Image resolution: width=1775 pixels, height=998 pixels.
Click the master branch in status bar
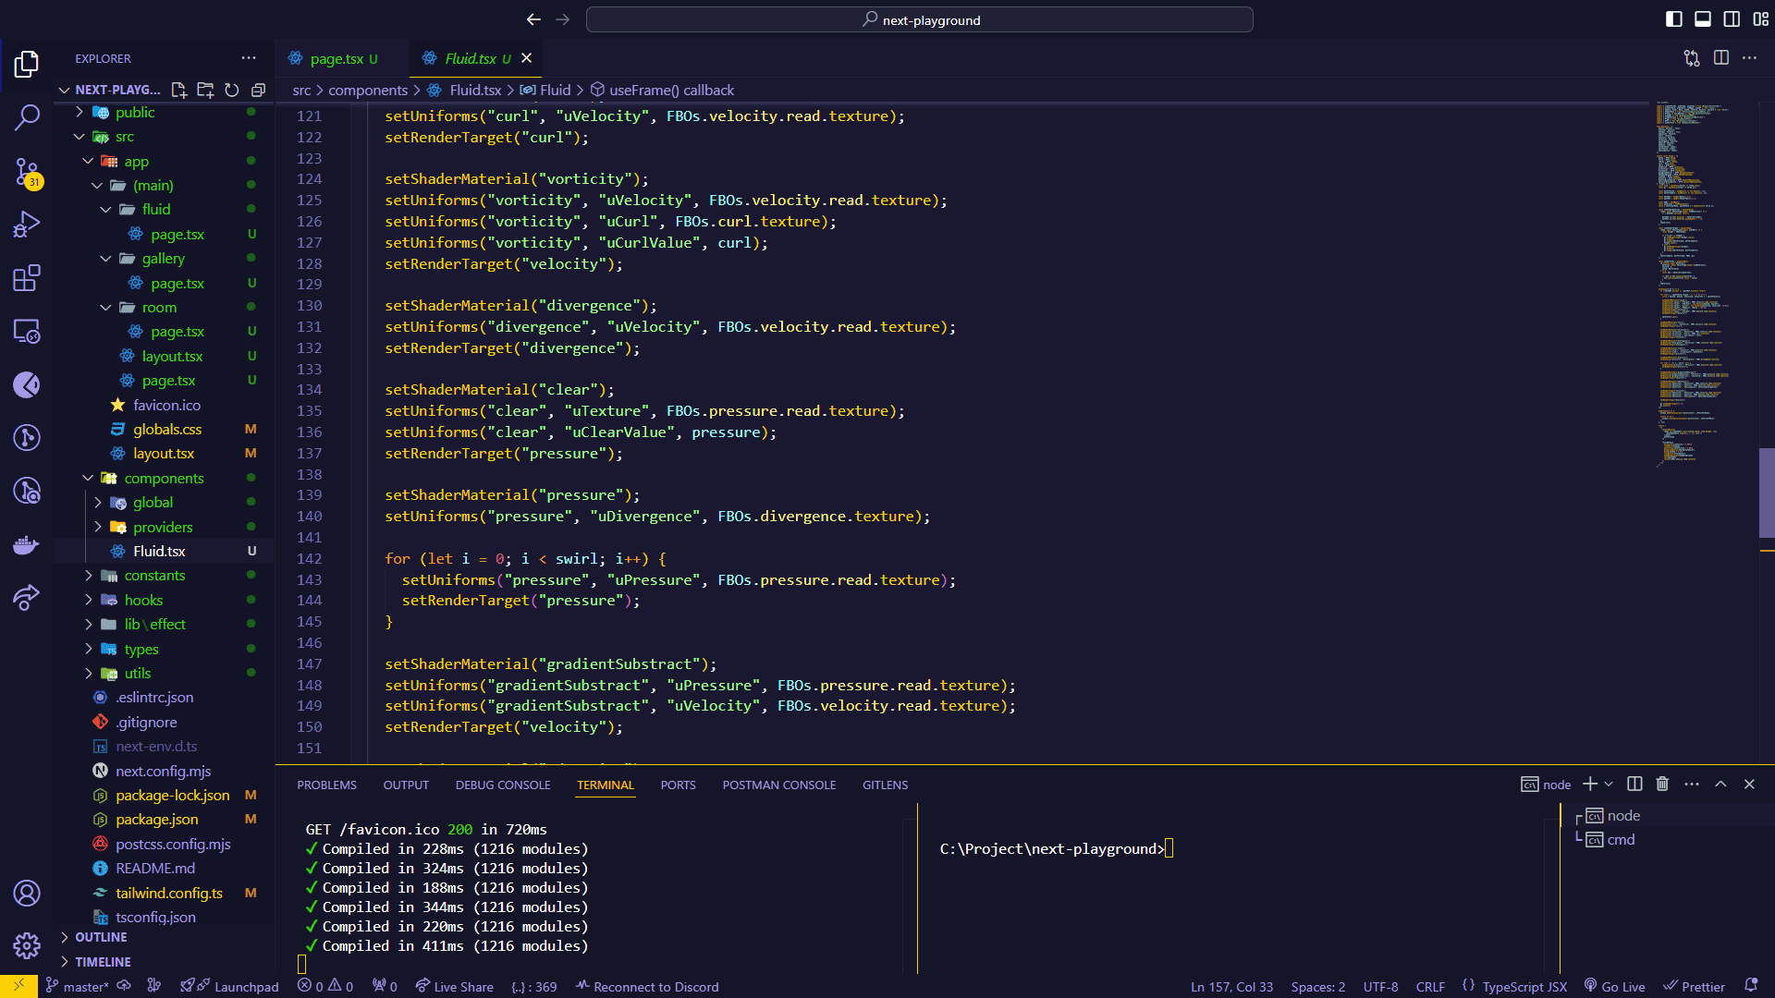tap(77, 986)
